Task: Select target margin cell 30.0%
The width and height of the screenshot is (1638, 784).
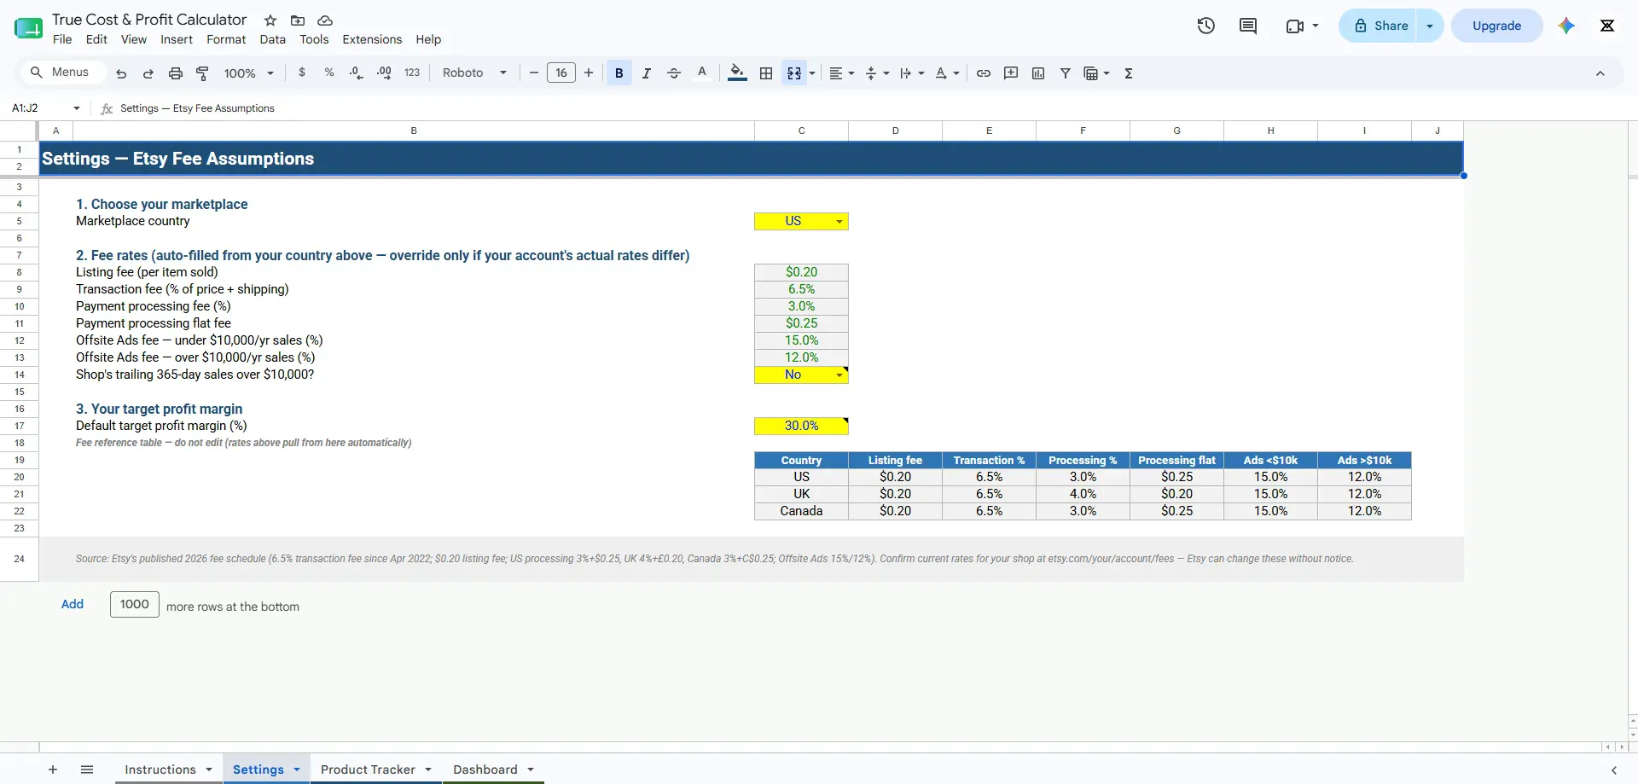Action: pos(802,426)
